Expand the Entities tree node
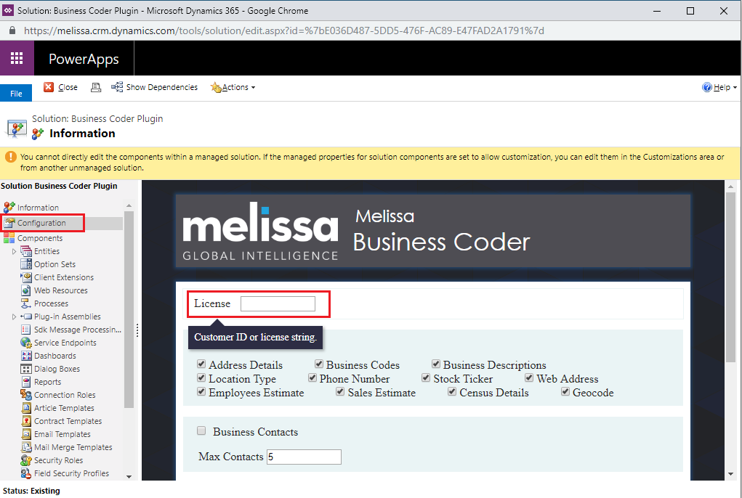Viewport: 742px width, 498px height. coord(14,251)
